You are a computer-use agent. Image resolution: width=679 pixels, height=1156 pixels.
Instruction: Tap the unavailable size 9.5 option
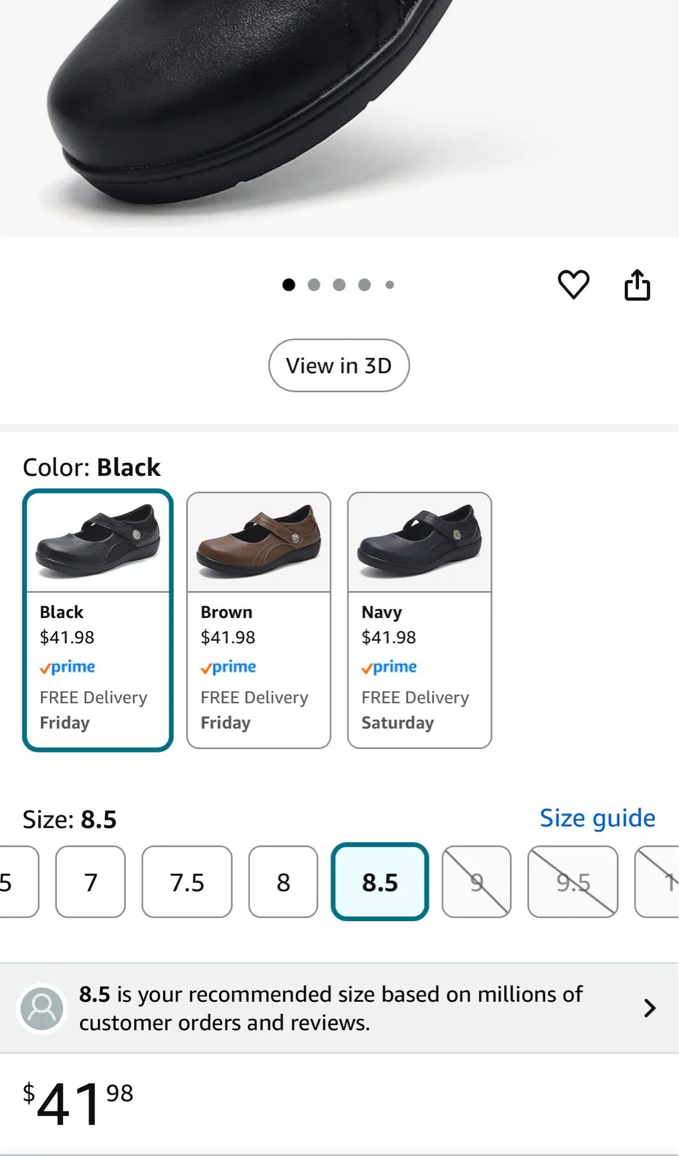pyautogui.click(x=573, y=882)
